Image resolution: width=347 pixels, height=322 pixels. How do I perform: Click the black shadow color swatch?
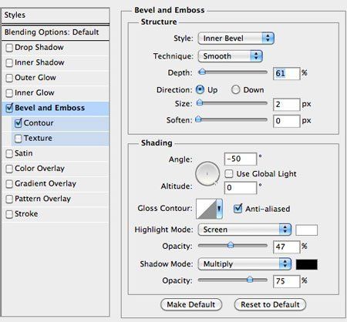(307, 264)
